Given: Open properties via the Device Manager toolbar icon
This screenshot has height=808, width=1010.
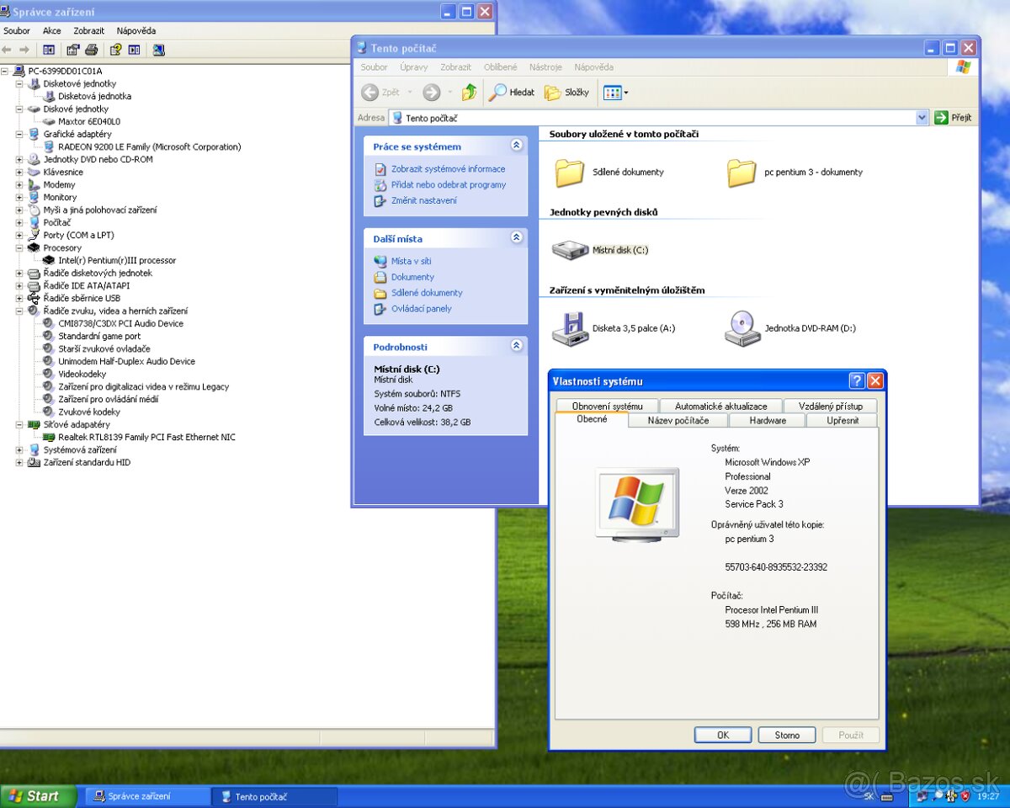Looking at the screenshot, I should click(74, 50).
